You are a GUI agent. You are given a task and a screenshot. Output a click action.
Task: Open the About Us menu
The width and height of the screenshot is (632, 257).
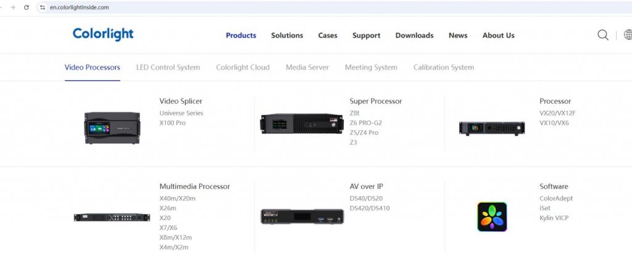click(x=498, y=35)
